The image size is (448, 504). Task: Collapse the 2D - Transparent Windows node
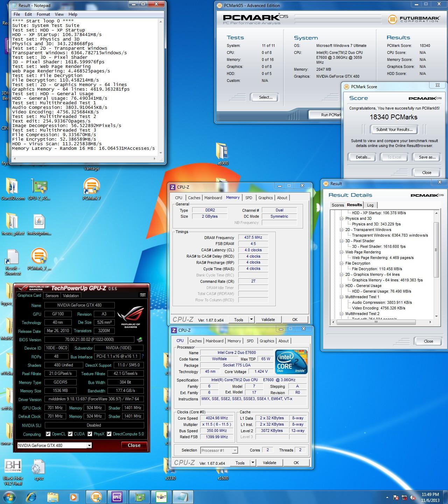(342, 230)
